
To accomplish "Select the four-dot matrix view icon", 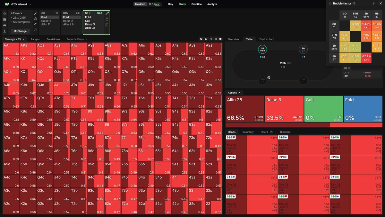I will pyautogui.click(x=211, y=39).
